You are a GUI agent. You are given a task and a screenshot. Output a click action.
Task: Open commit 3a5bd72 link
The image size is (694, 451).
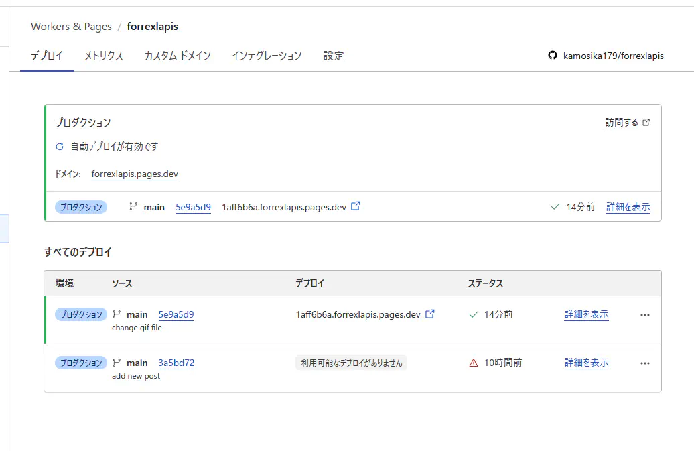tap(176, 363)
